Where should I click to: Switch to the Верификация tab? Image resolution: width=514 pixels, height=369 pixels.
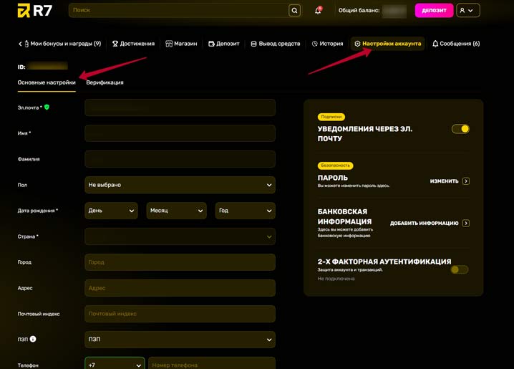pos(105,82)
